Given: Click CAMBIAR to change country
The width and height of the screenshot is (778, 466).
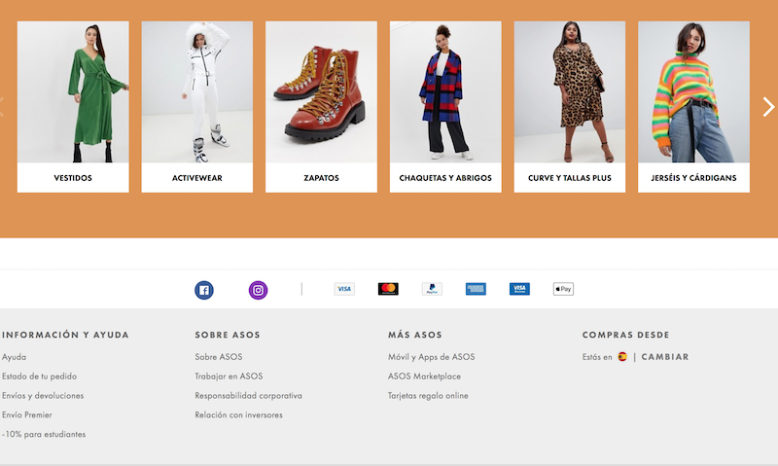Looking at the screenshot, I should coord(665,357).
